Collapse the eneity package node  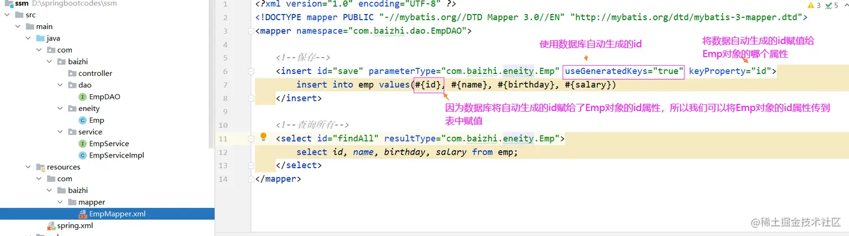[x=60, y=109]
